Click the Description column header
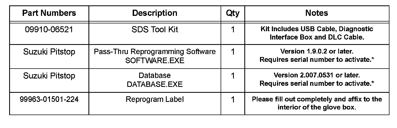Viewport: 397px width, 128px height. (x=155, y=13)
